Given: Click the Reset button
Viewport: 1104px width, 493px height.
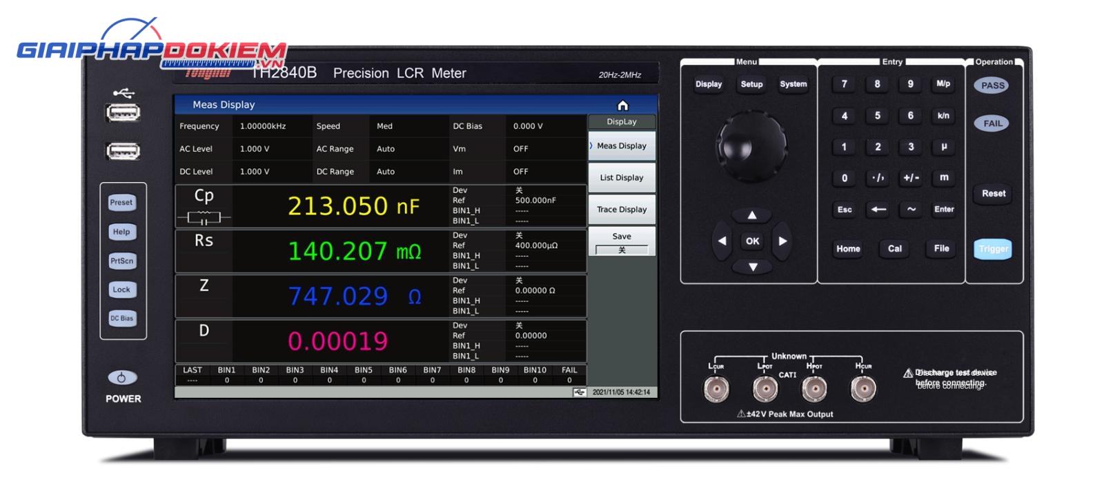Looking at the screenshot, I should click(x=994, y=194).
